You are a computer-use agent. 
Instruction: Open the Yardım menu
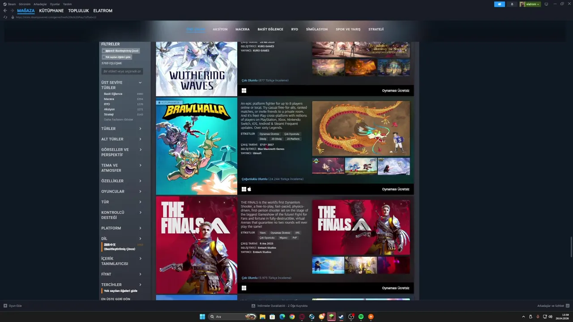point(67,4)
